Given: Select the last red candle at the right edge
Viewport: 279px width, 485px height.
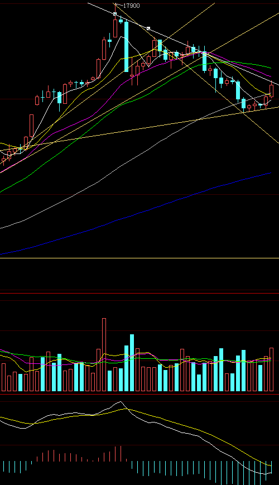Looking at the screenshot, I should point(271,90).
